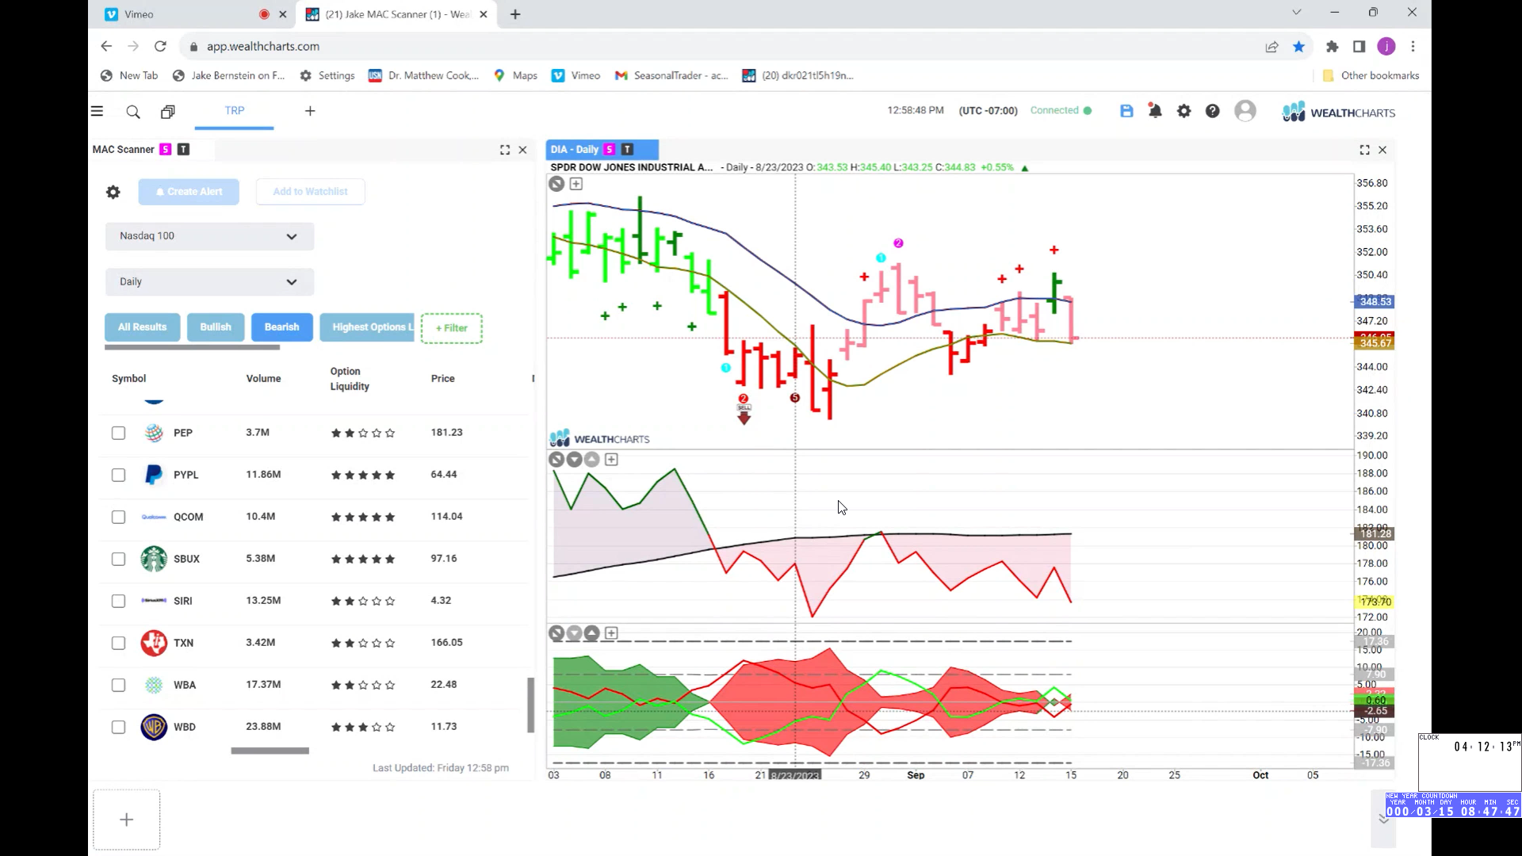Hide indicator on the middle chart pane

coord(556,460)
